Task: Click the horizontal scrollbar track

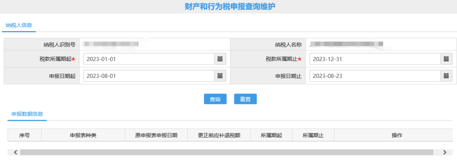Action: 227,152
